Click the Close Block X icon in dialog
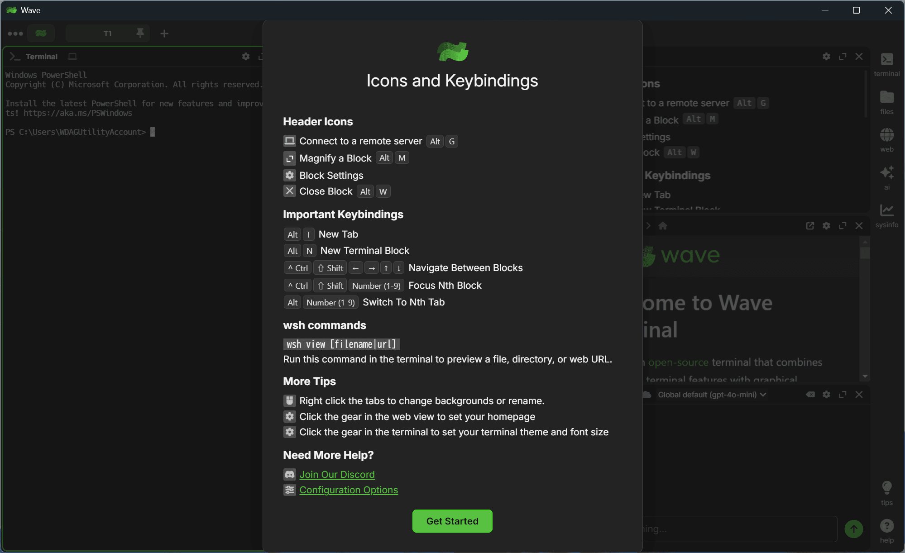 [x=289, y=191]
